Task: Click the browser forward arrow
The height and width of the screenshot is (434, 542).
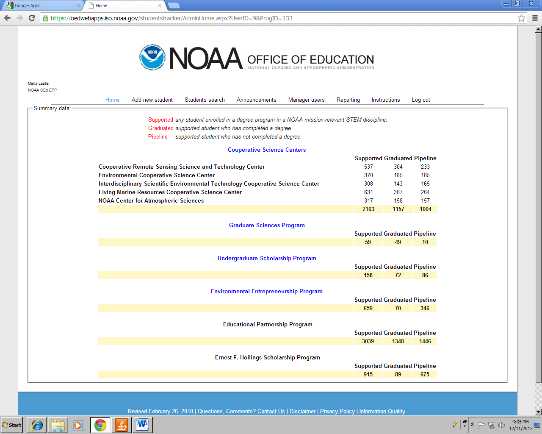Action: click(x=19, y=18)
